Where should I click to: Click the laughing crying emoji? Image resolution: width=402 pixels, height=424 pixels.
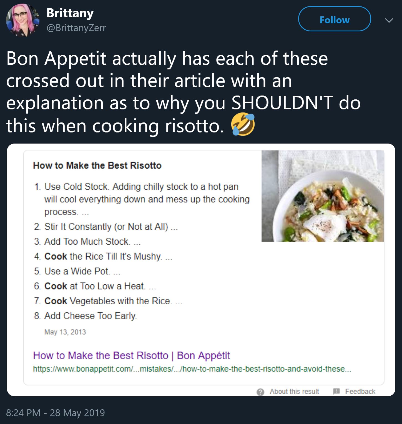[x=243, y=124]
